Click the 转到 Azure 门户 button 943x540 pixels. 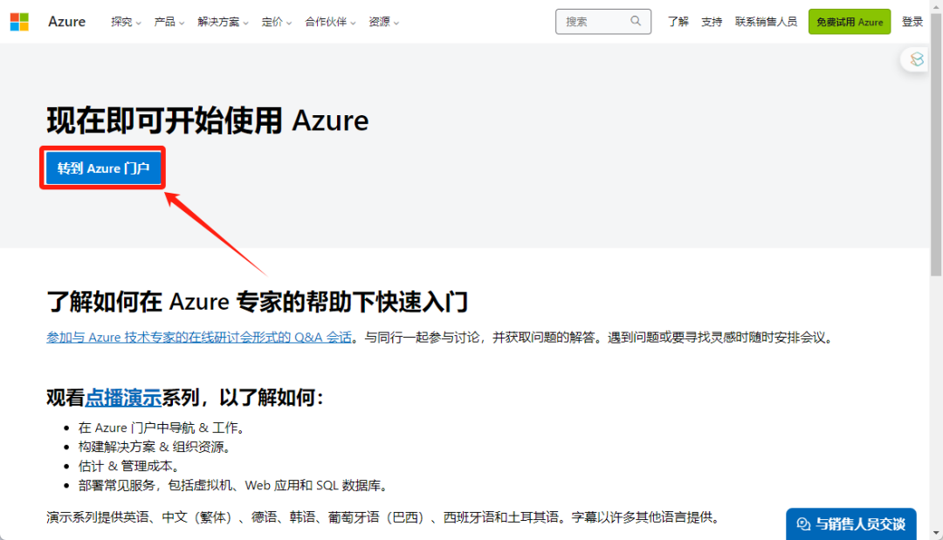(102, 167)
